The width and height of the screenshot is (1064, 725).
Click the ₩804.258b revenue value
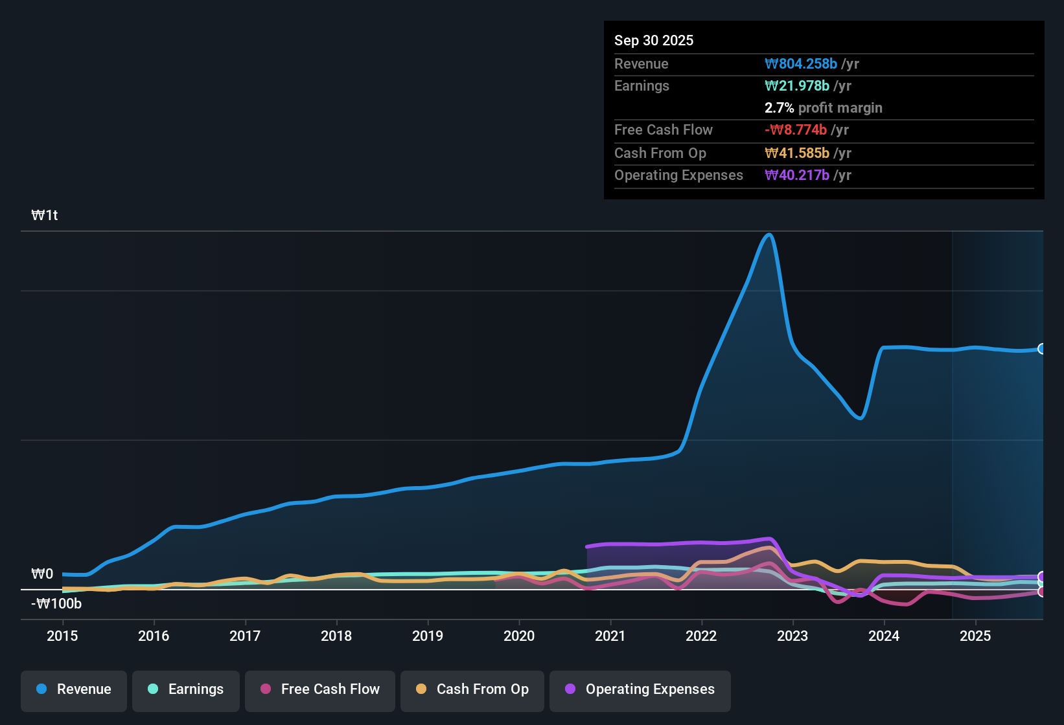pyautogui.click(x=801, y=63)
